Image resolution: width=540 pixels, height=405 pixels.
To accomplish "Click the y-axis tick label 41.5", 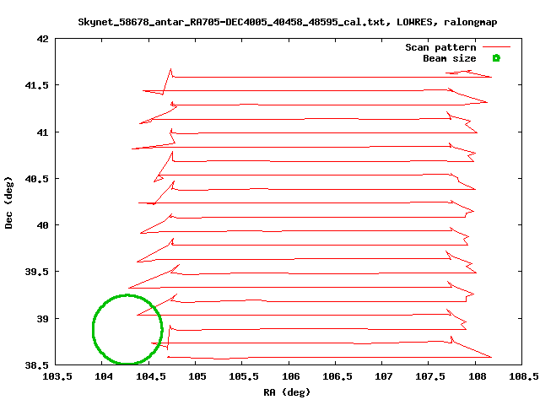I will (37, 85).
